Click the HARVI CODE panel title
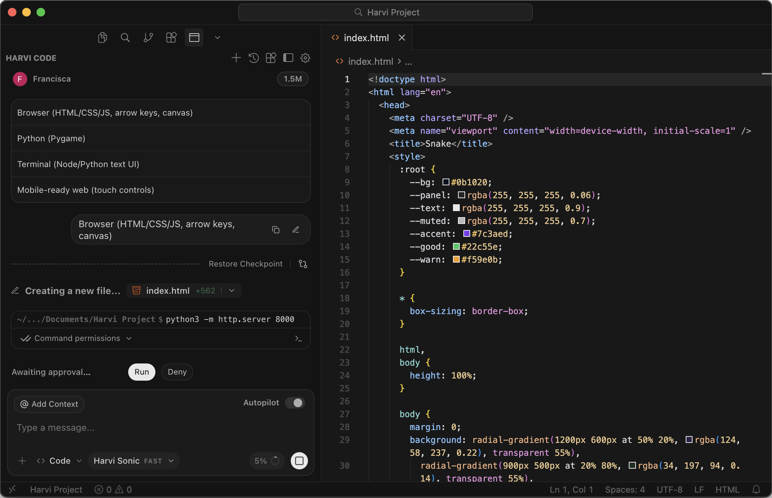 (x=31, y=58)
